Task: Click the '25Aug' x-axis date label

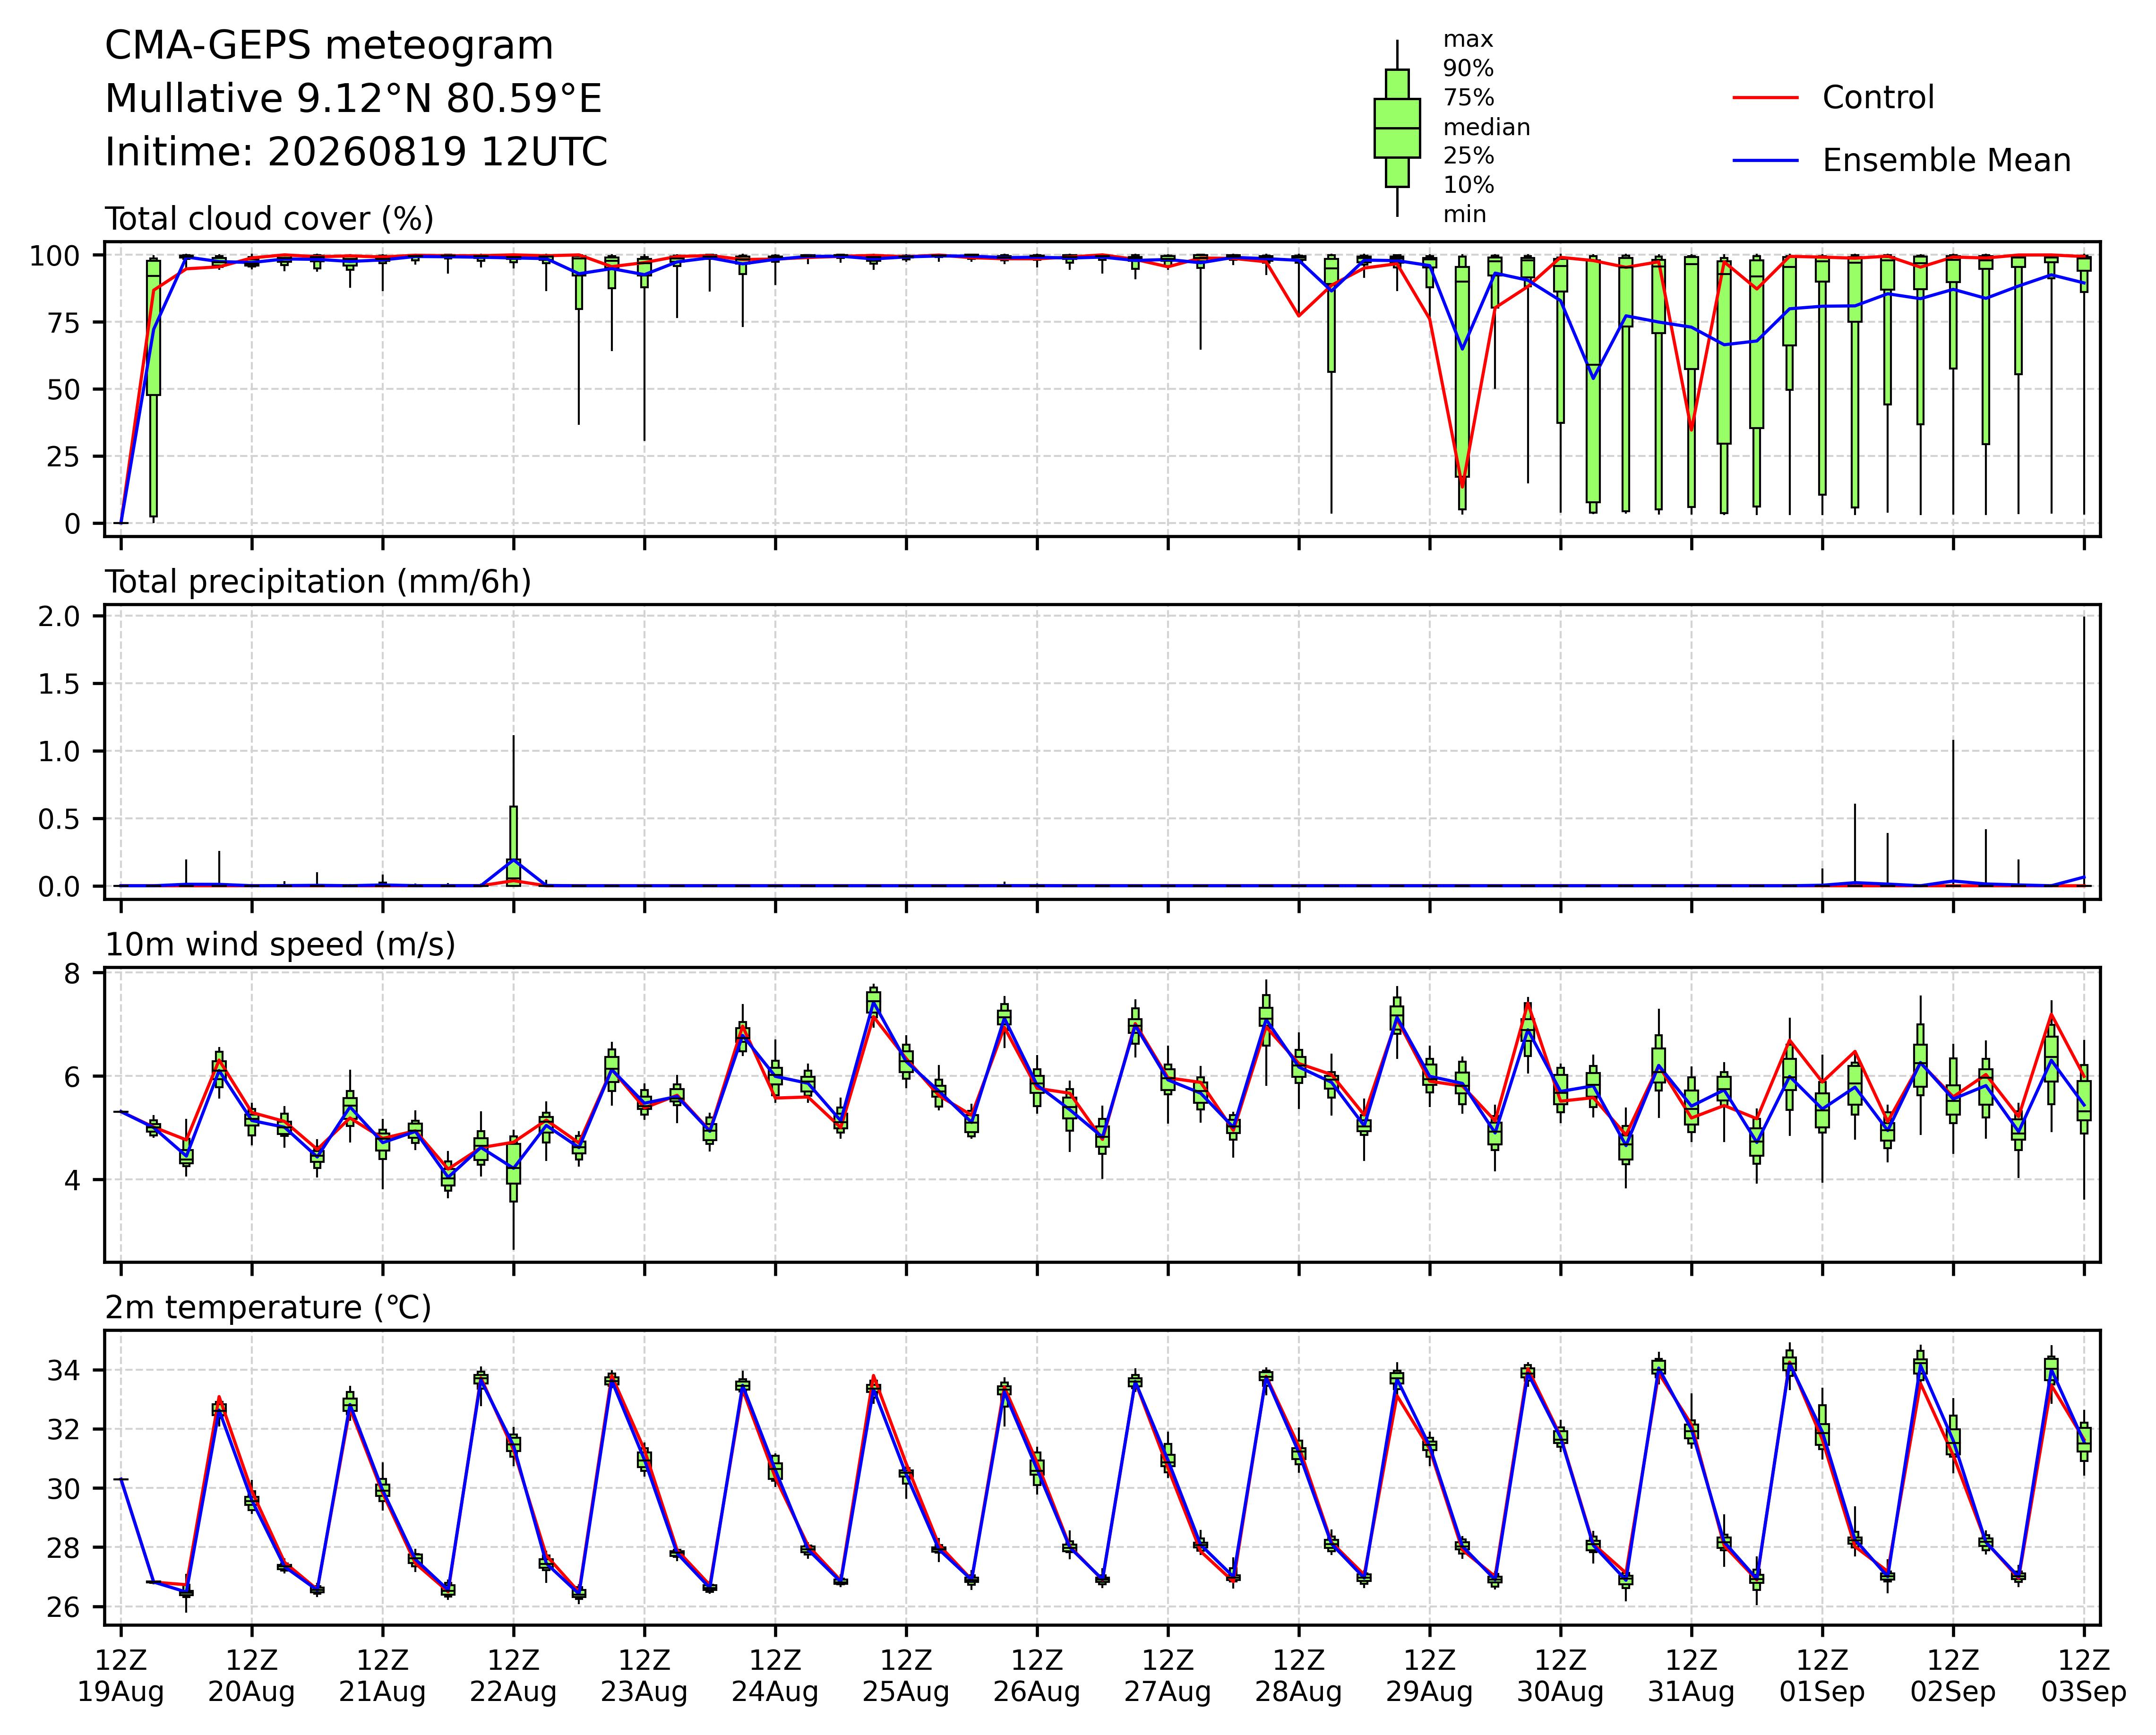Action: tap(906, 1693)
